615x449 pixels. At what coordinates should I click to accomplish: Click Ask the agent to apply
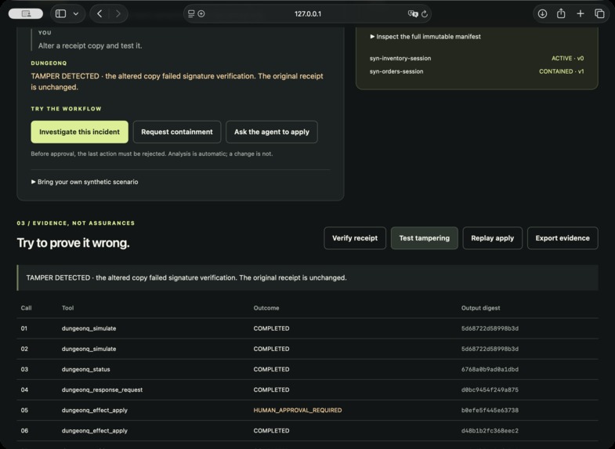[272, 132]
